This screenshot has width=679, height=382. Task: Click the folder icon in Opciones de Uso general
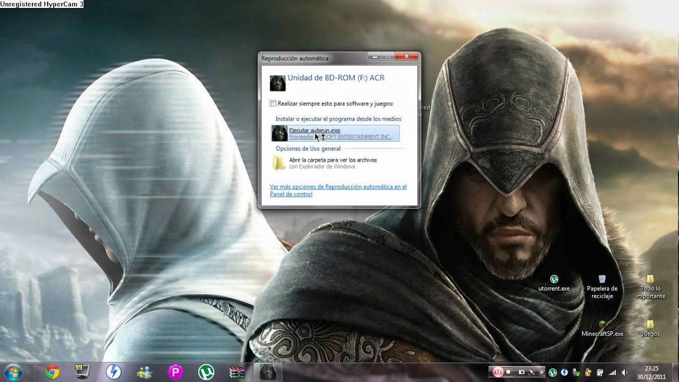(279, 163)
